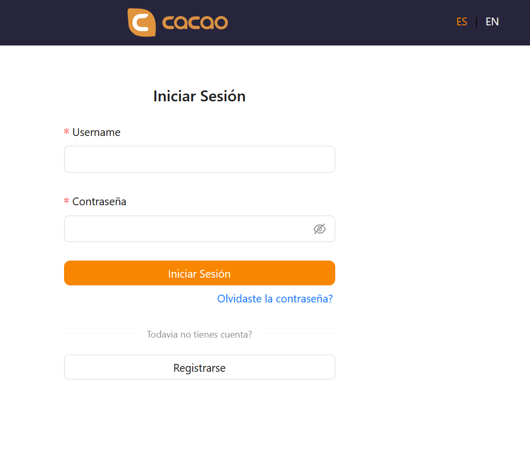The height and width of the screenshot is (472, 530).
Task: Toggle password visibility with the crossed-eye icon
Action: [319, 229]
